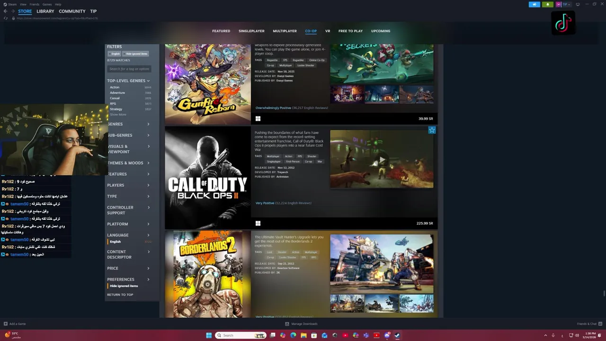Open the Free to Play tab
The height and width of the screenshot is (341, 606).
350,31
